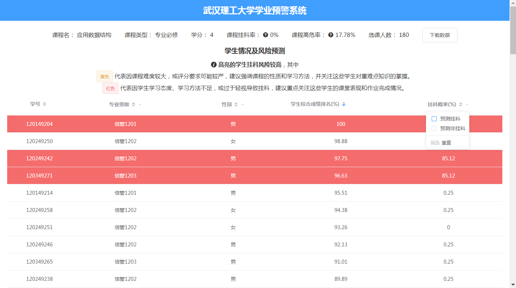516x288 pixels.
Task: Select student ID 120149214
Action: [x=39, y=193]
